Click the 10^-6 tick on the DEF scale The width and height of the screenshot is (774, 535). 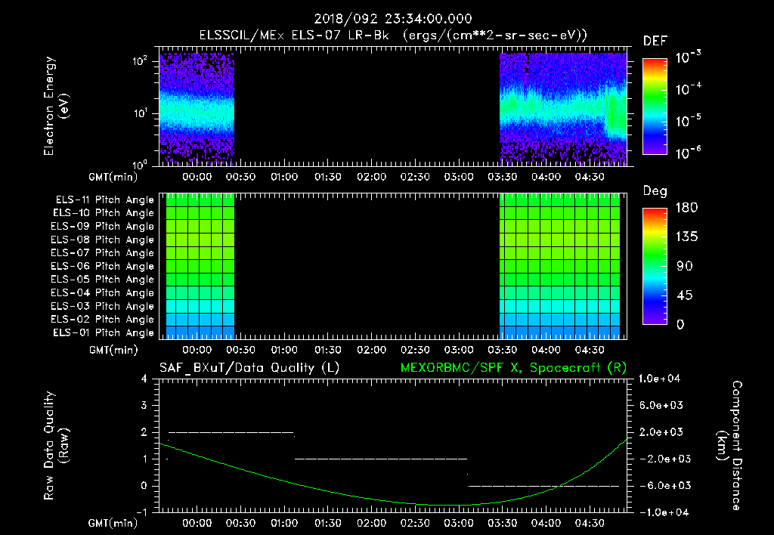(x=688, y=152)
